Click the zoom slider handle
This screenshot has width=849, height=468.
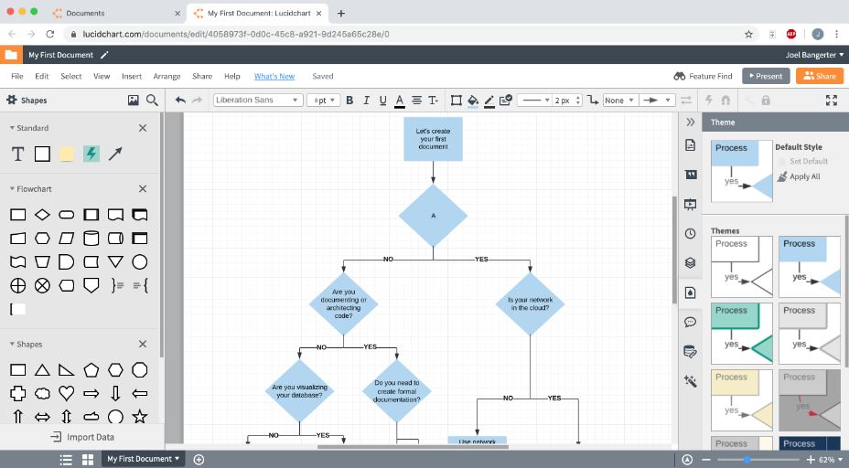(747, 460)
